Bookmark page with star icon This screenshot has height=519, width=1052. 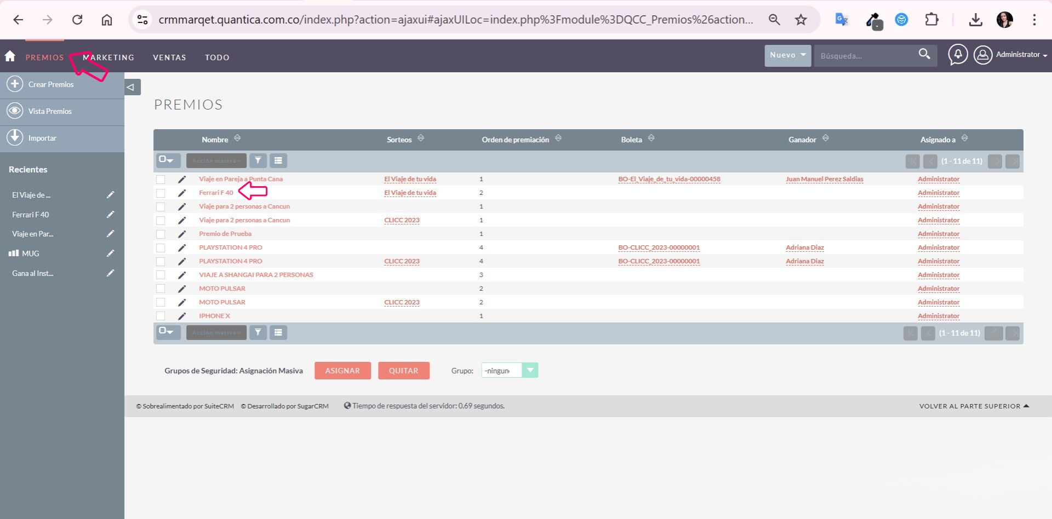(x=801, y=20)
